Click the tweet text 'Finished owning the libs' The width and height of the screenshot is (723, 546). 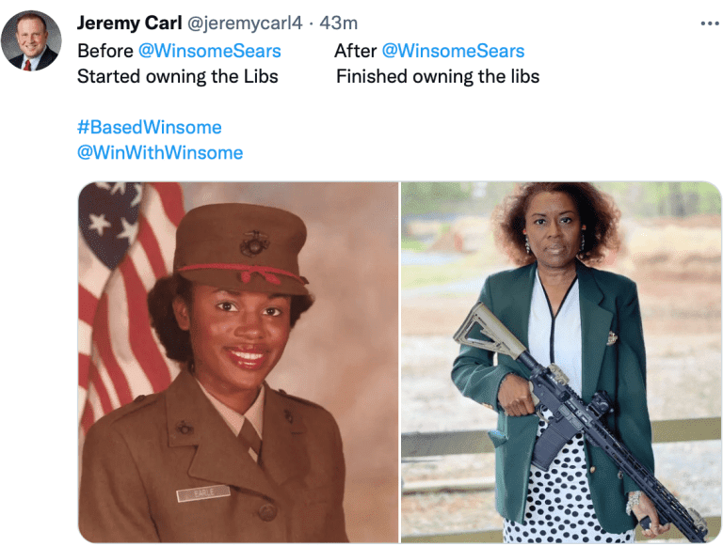(438, 76)
